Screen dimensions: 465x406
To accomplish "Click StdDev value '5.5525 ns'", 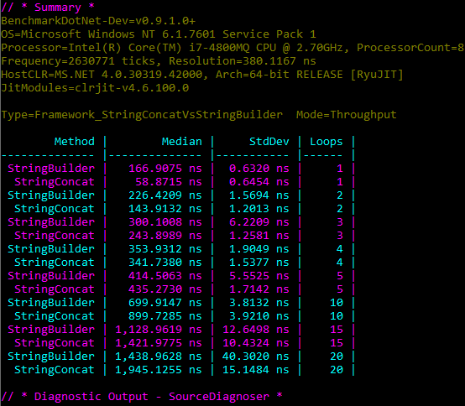I will pos(259,276).
